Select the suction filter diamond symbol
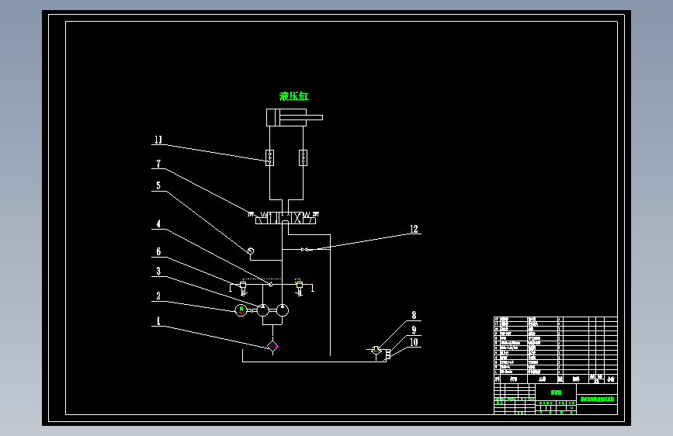This screenshot has height=436, width=673. pyautogui.click(x=272, y=346)
